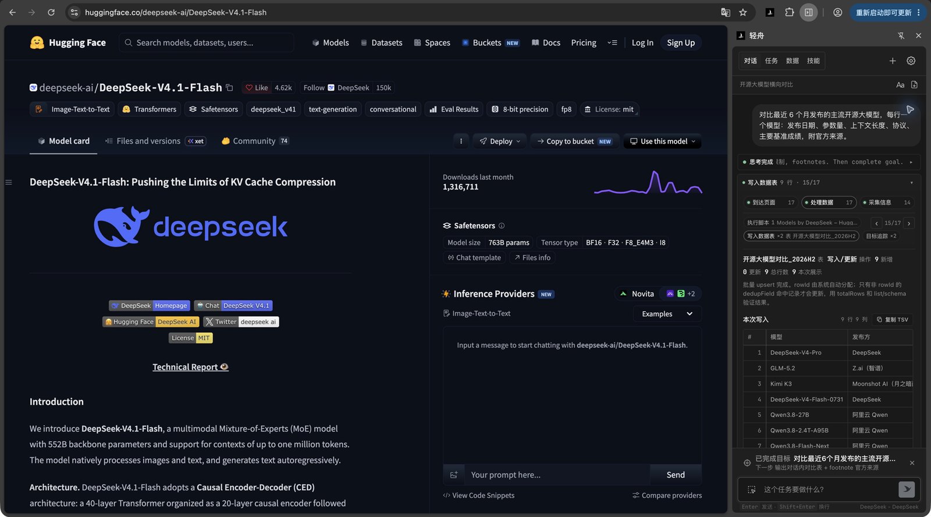Go to the previous step using the left chevron
931x517 pixels.
(x=876, y=223)
